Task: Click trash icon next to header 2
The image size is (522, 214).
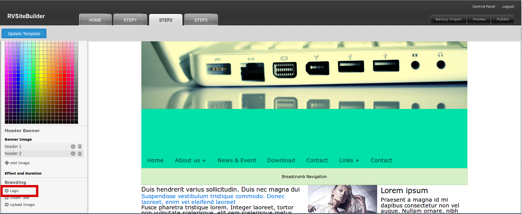Action: click(80, 154)
